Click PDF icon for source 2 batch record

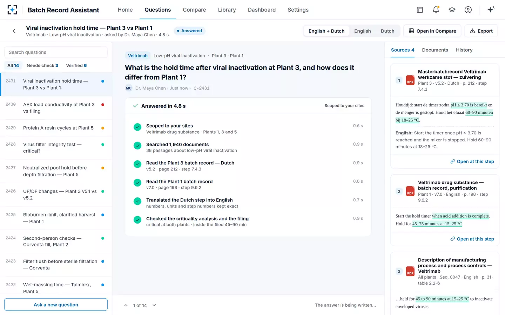(410, 191)
